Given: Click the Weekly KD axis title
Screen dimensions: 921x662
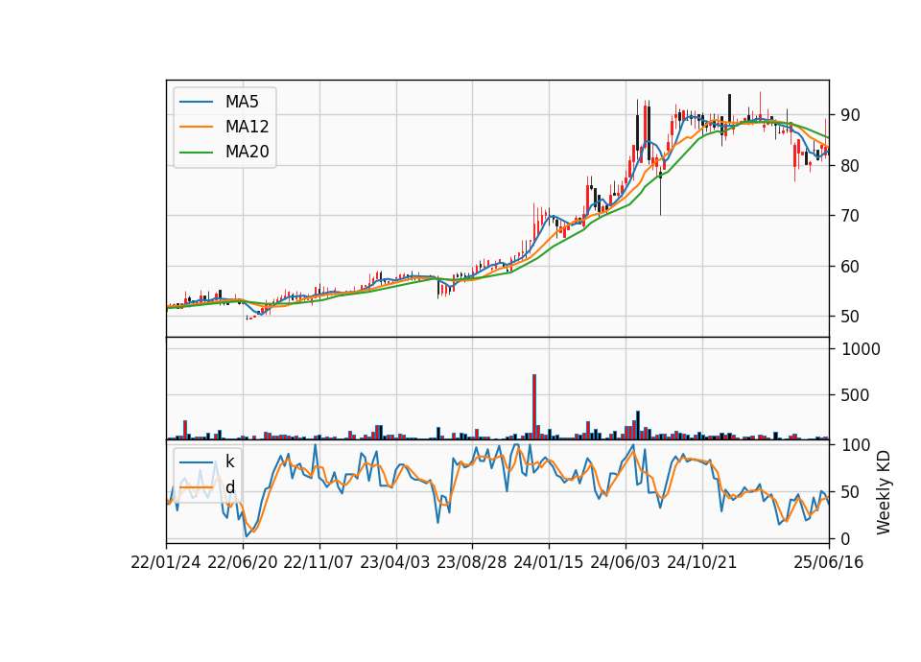Looking at the screenshot, I should click(x=884, y=492).
